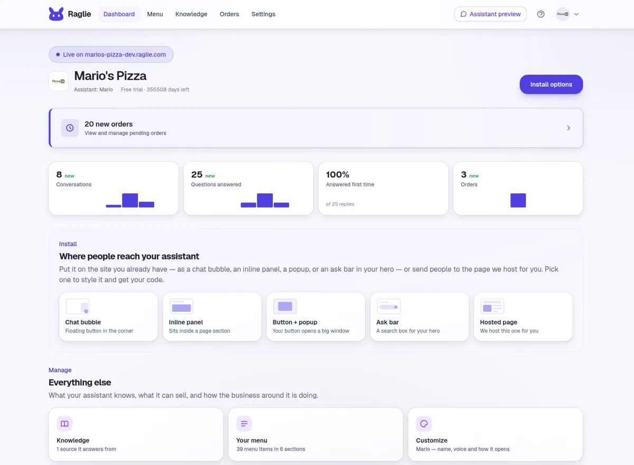Open the Questions answered stat card
The image size is (634, 465).
coord(248,188)
